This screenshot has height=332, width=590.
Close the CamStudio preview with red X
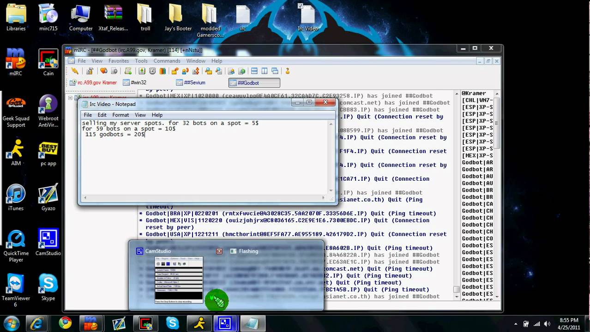click(219, 251)
